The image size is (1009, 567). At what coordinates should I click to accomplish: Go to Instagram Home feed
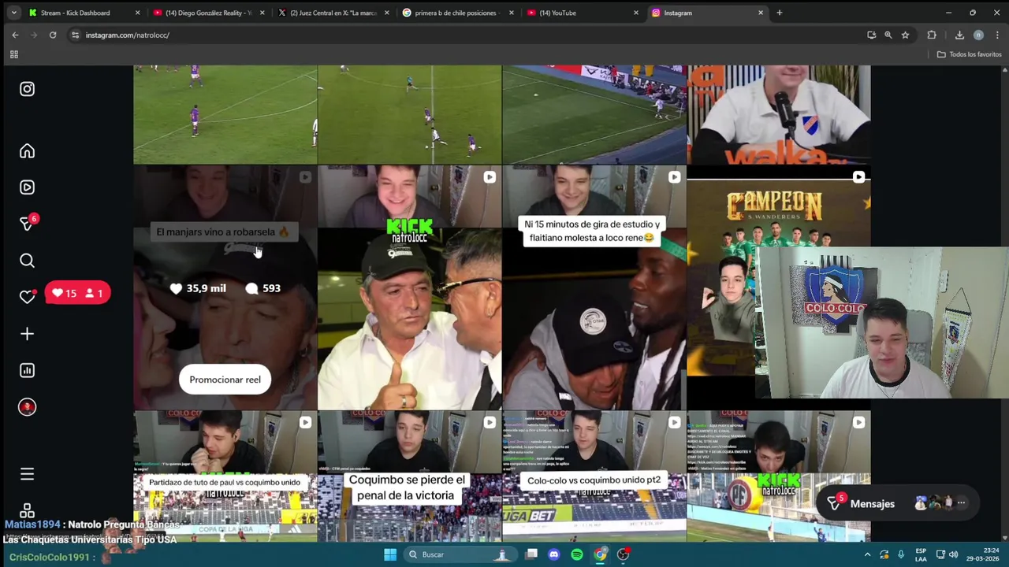tap(27, 150)
